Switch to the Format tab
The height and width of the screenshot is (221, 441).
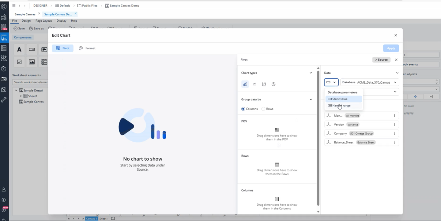pos(87,48)
